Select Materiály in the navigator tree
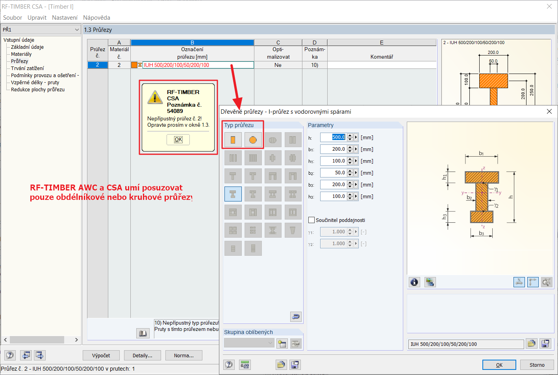This screenshot has width=558, height=375. (21, 54)
